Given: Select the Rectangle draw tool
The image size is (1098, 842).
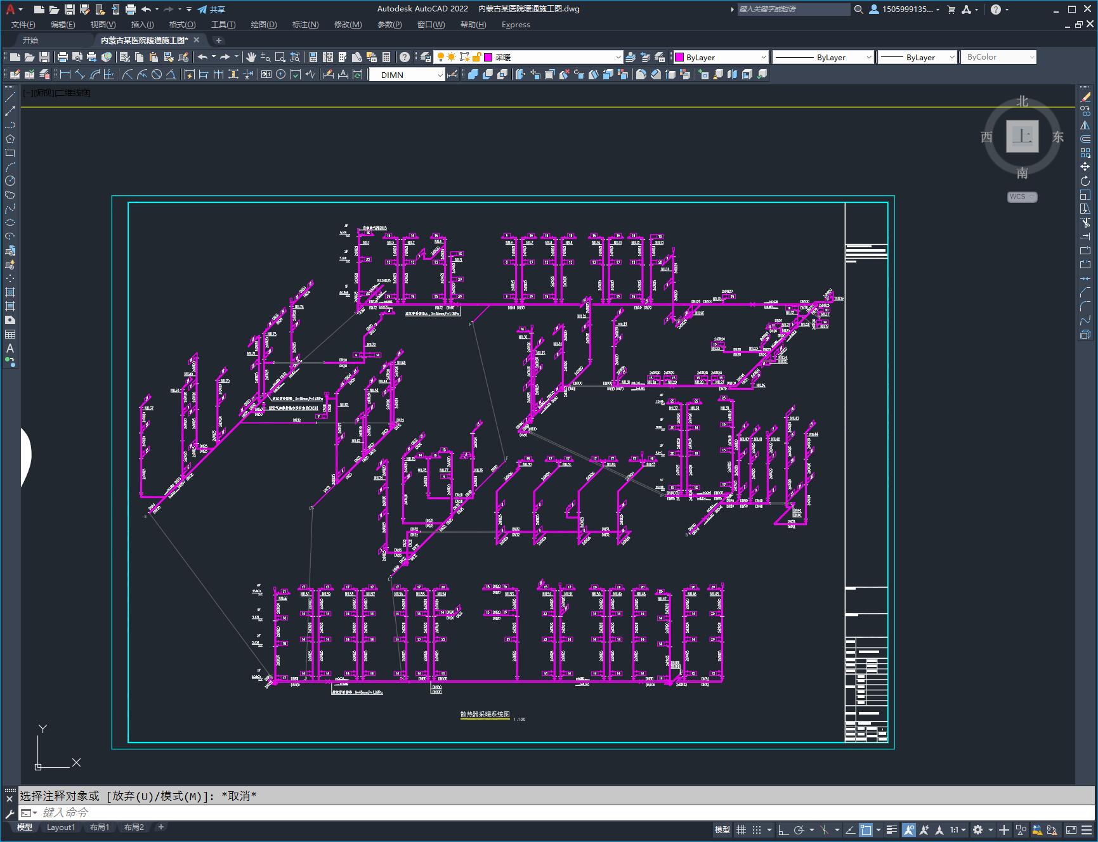Looking at the screenshot, I should 10,153.
